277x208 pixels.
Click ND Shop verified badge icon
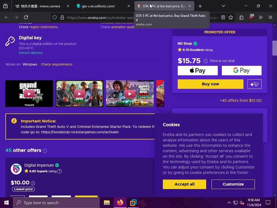click(x=195, y=44)
